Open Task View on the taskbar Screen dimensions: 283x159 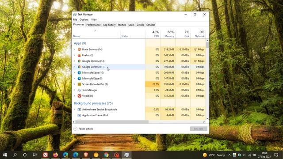[34, 155]
